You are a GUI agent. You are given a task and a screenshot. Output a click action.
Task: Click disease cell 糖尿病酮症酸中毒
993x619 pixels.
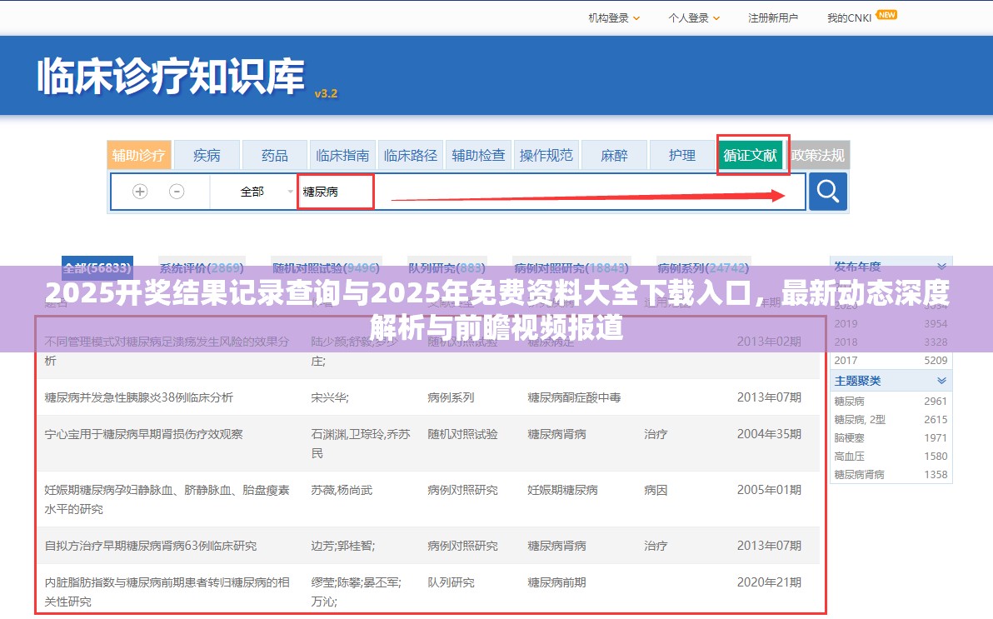coord(575,398)
